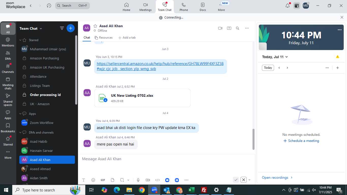Click the filter icon beside Team Chat
The height and width of the screenshot is (195, 347).
62,28
